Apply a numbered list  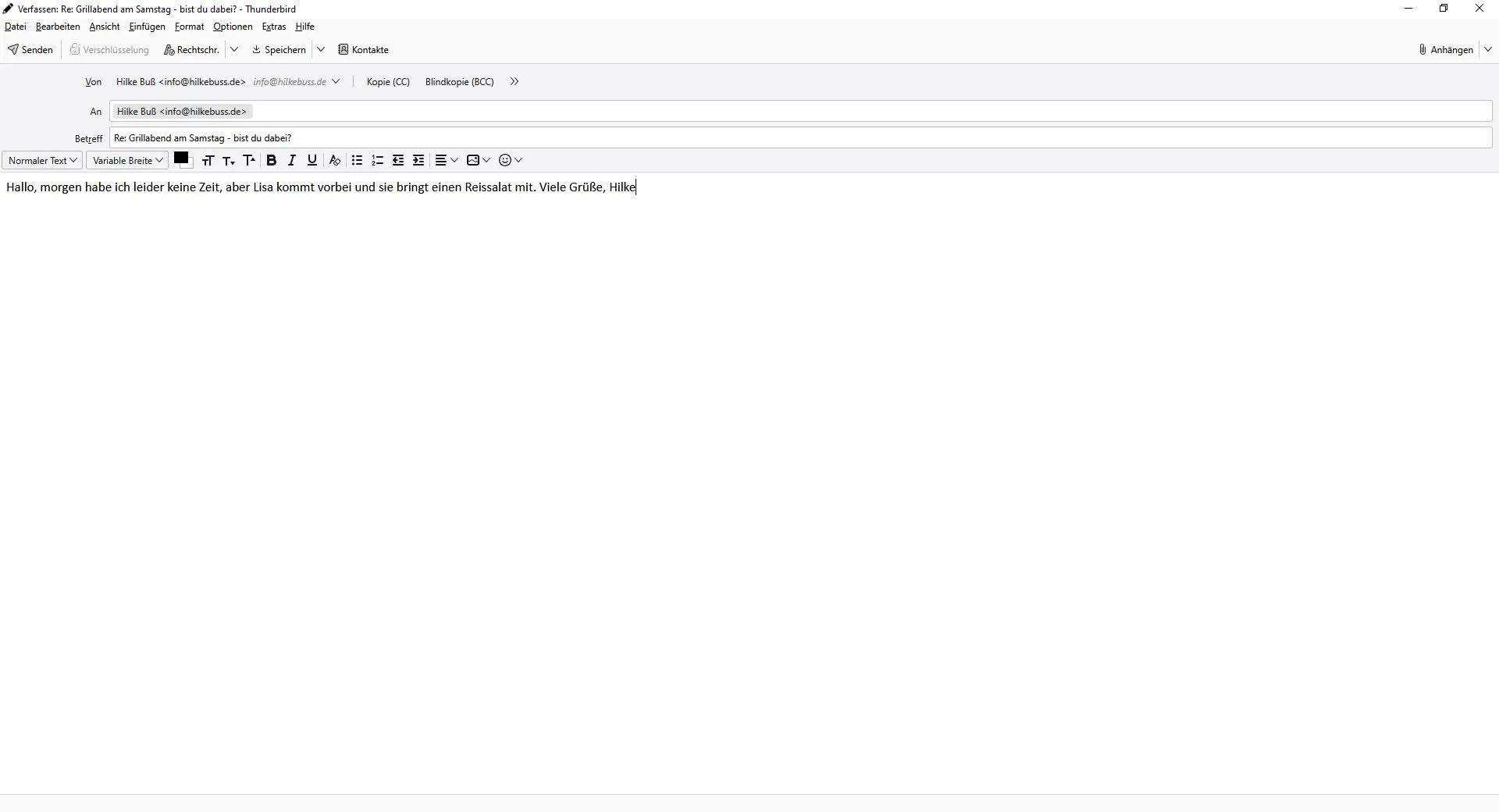coord(378,161)
